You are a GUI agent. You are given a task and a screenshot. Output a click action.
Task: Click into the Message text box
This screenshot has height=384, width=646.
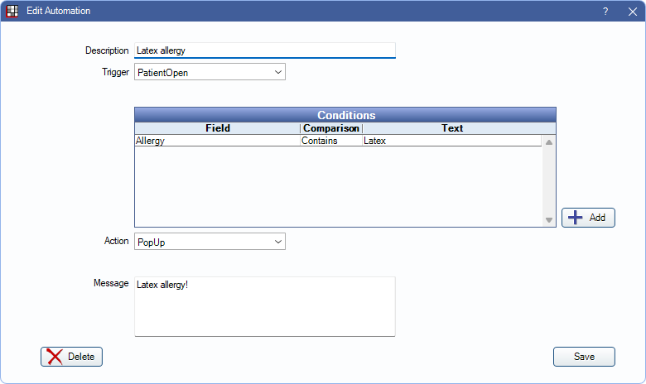click(x=265, y=306)
